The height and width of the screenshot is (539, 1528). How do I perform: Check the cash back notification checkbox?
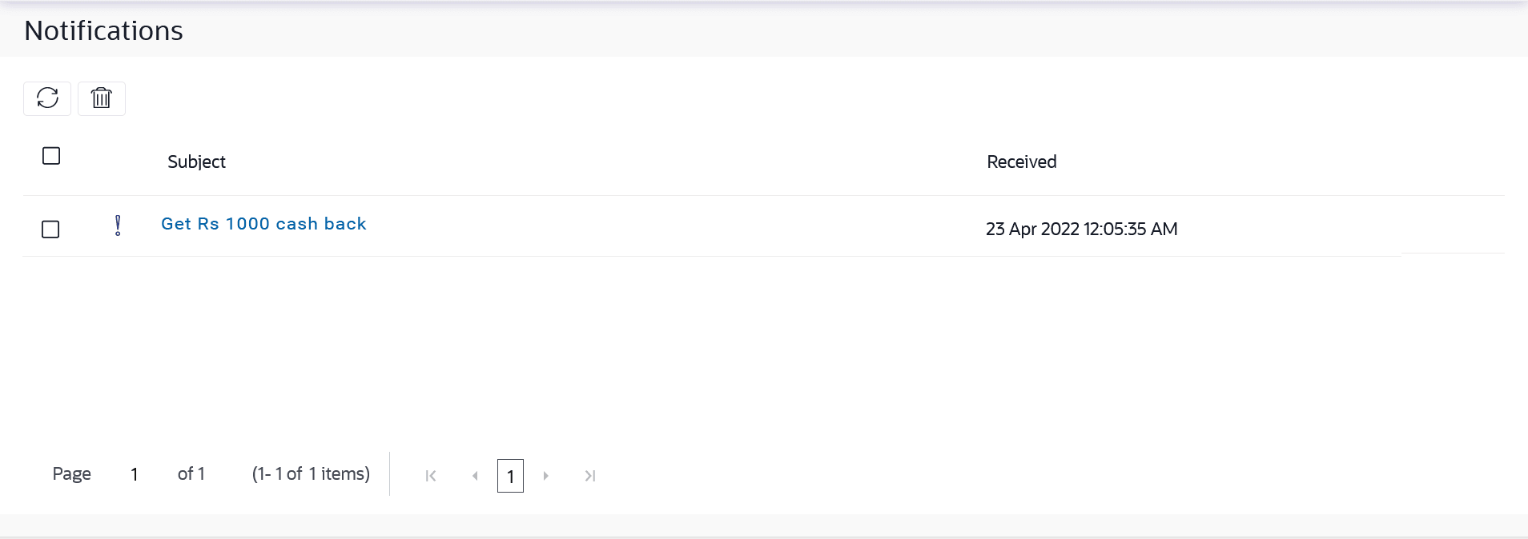point(50,230)
